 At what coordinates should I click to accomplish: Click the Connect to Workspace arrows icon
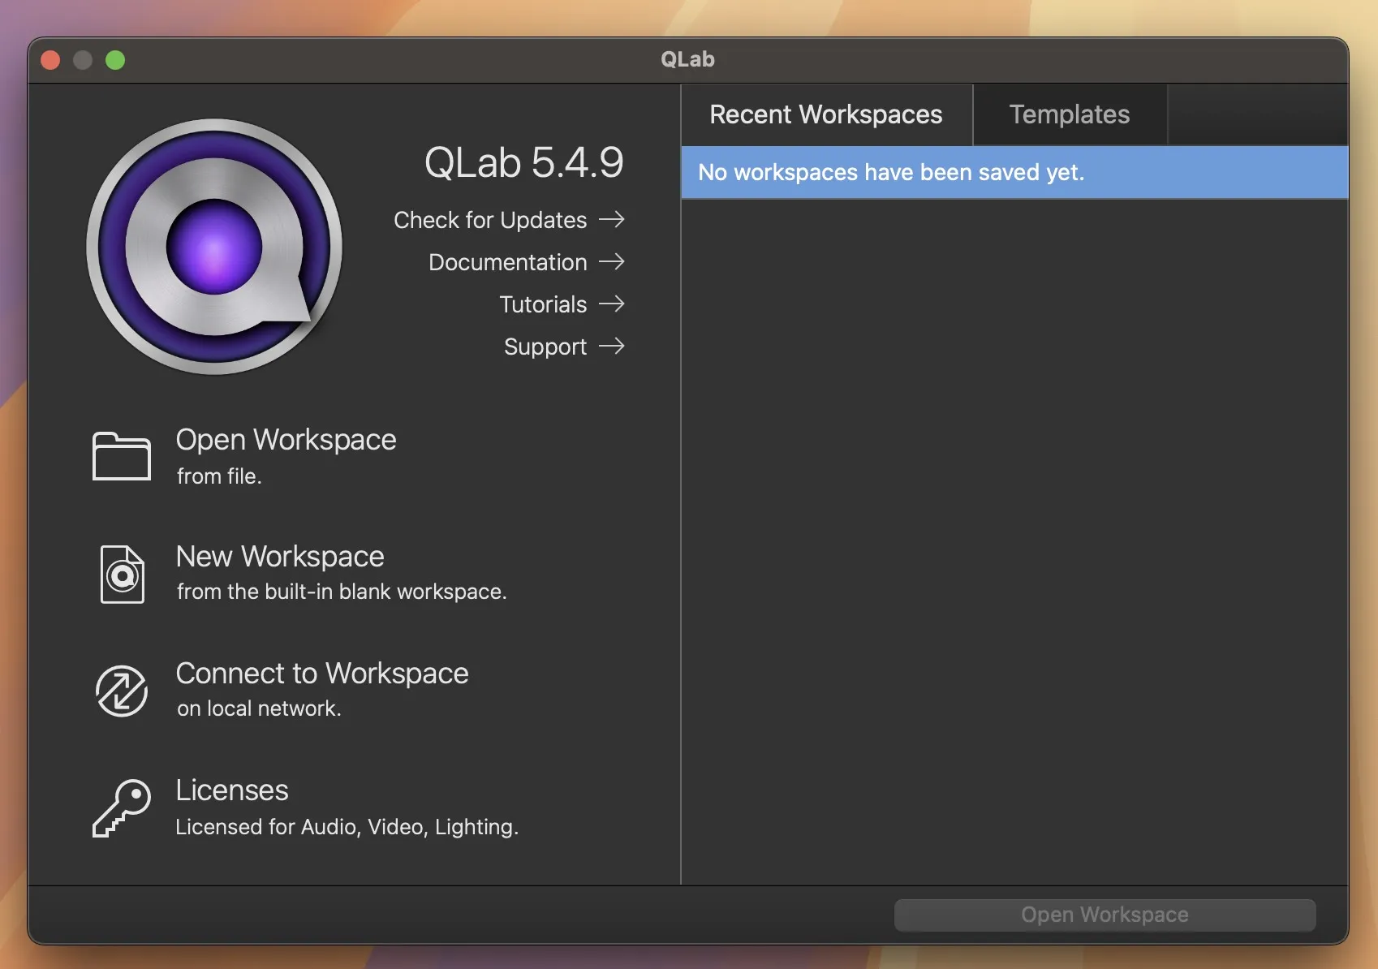pos(122,691)
